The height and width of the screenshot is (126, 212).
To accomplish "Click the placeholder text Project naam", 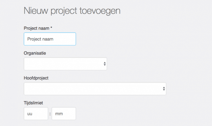I will click(40, 39).
